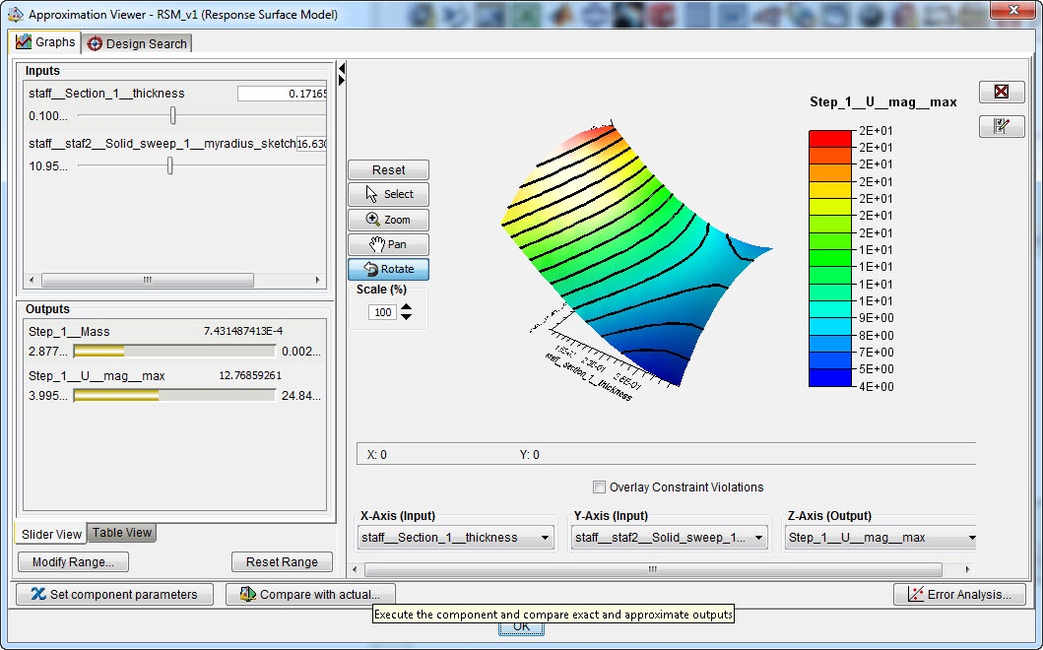Screen dimensions: 1043x650
Task: Enable Overlay Constraint Violations checkbox
Action: click(599, 487)
